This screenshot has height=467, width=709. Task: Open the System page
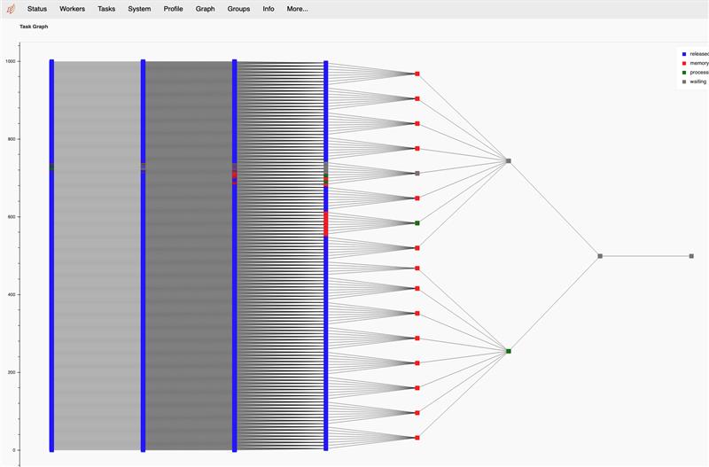coord(139,9)
